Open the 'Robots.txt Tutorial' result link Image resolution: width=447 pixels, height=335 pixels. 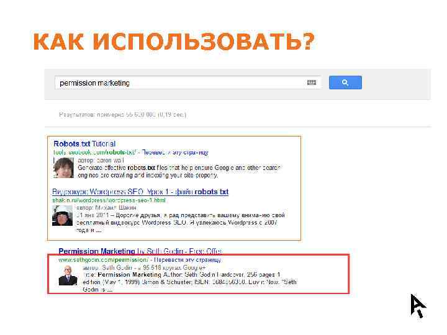click(x=84, y=144)
